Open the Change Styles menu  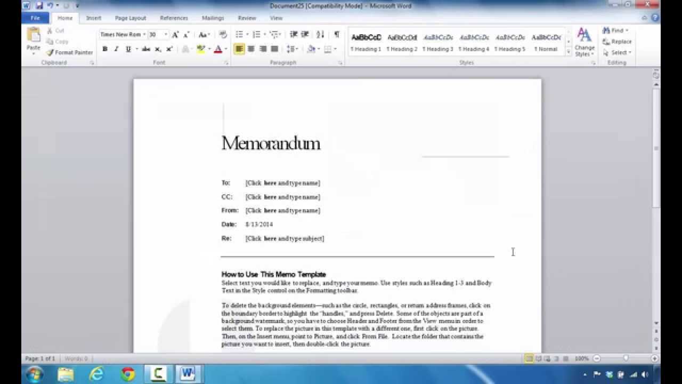(584, 43)
